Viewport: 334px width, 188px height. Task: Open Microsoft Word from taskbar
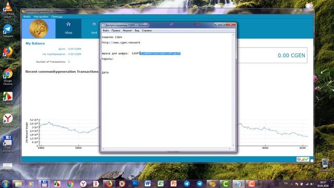point(148,184)
